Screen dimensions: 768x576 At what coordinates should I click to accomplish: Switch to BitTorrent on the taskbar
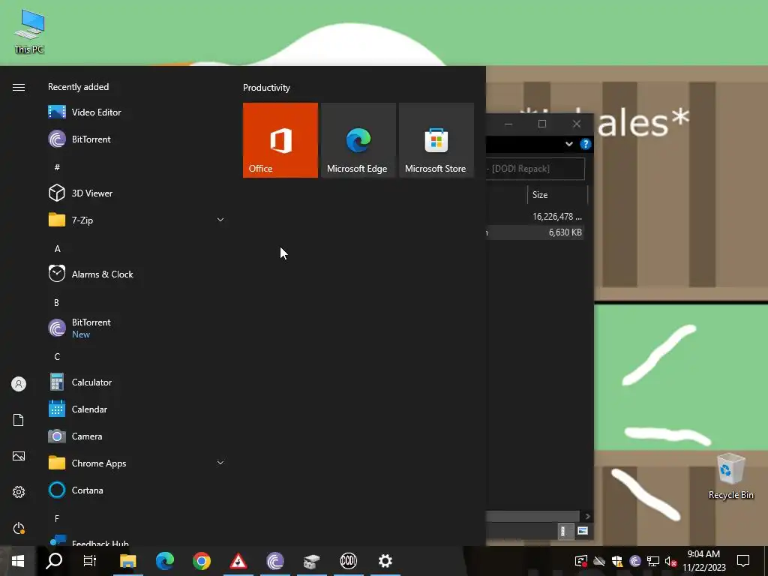[275, 561]
